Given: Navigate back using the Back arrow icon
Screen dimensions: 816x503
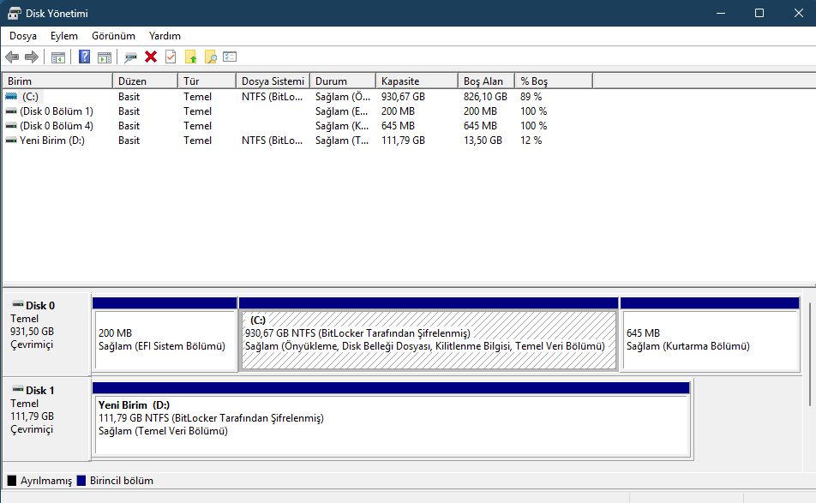Looking at the screenshot, I should 14,57.
